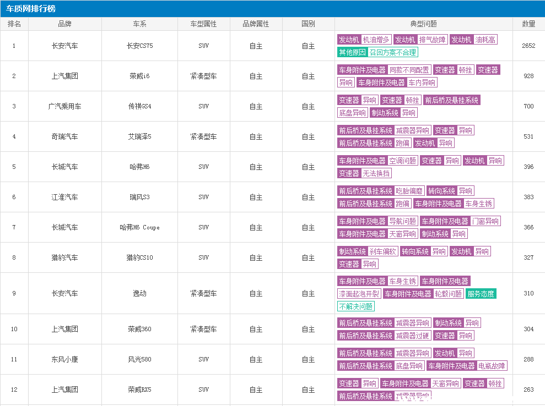This screenshot has width=545, height=406.
Task: Select the 电瓶故障 problem tag
Action: pos(492,366)
